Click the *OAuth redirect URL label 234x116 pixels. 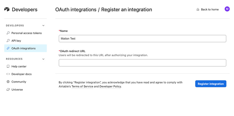click(x=72, y=51)
